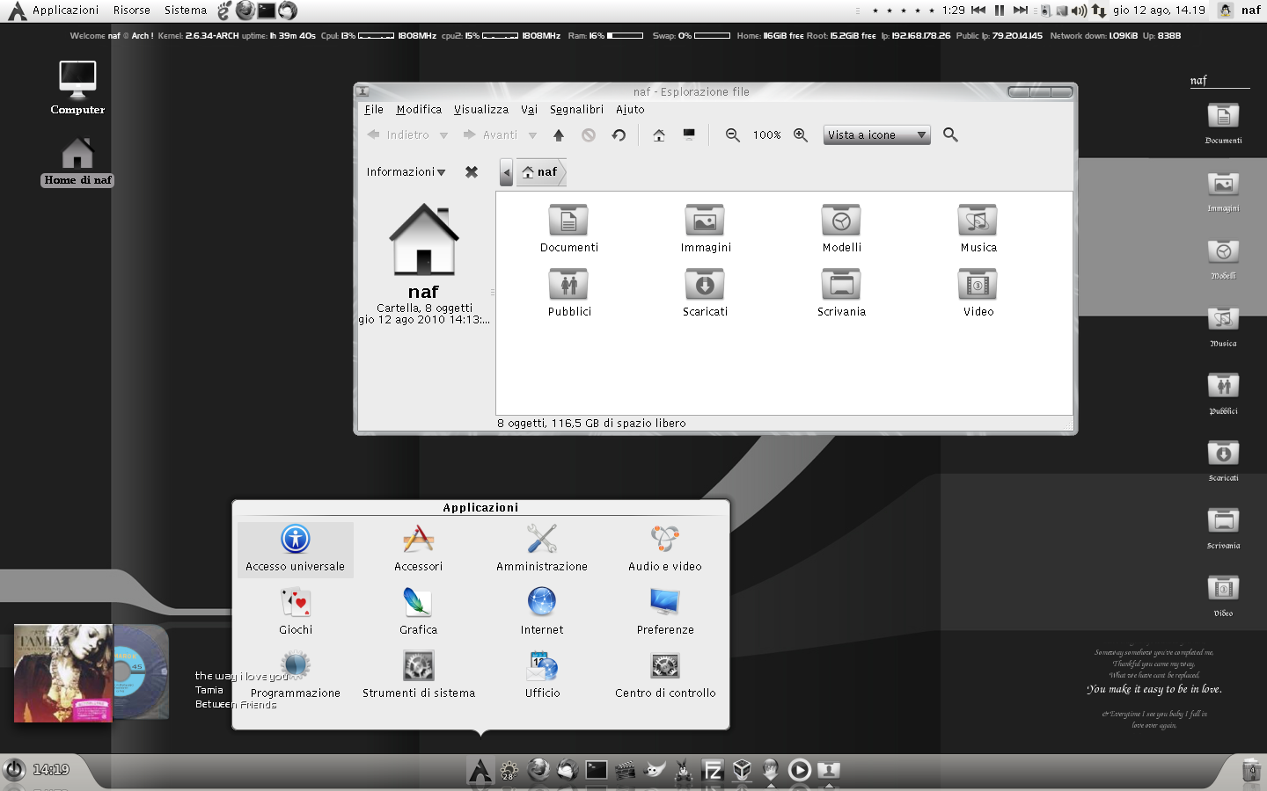Open the weather applet in the dock
Screen dimensions: 1267x791
pos(509,771)
